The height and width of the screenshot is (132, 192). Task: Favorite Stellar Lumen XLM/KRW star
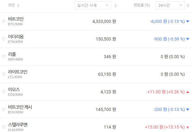4,127
